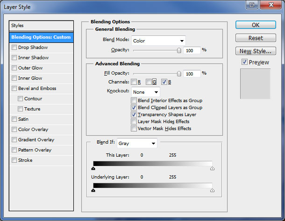Click the Fill Opacity slider handle
The width and height of the screenshot is (285, 221).
click(x=179, y=74)
